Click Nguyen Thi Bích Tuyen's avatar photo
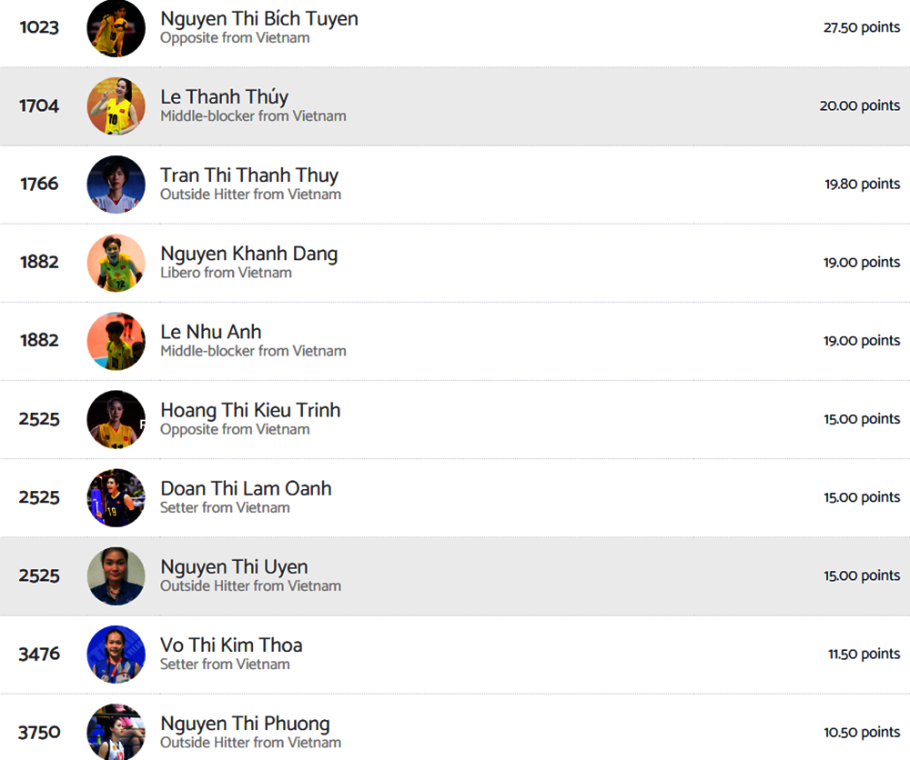Screen dimensions: 910x760 pos(116,28)
